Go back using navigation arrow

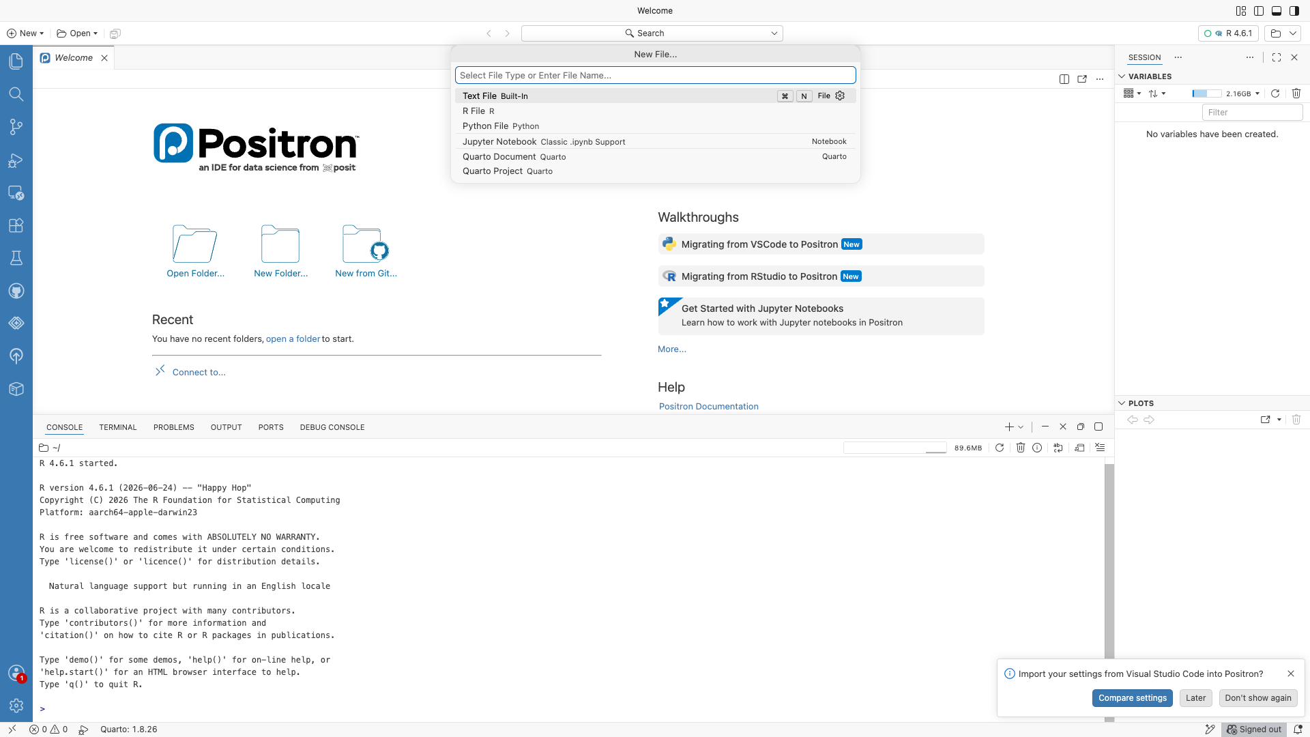click(x=489, y=33)
